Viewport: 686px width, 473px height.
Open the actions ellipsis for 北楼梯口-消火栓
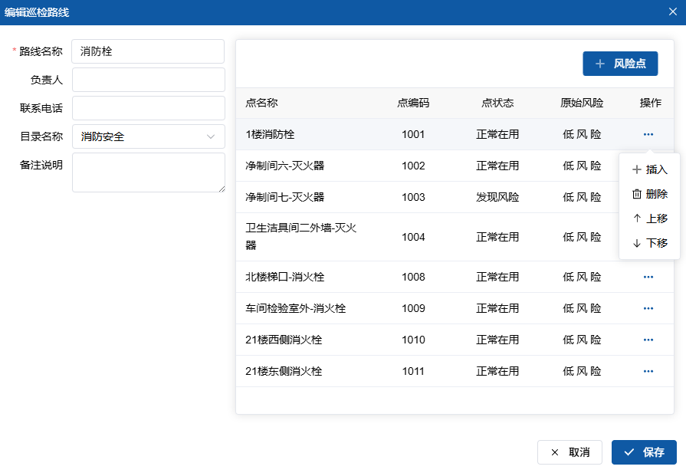[648, 277]
